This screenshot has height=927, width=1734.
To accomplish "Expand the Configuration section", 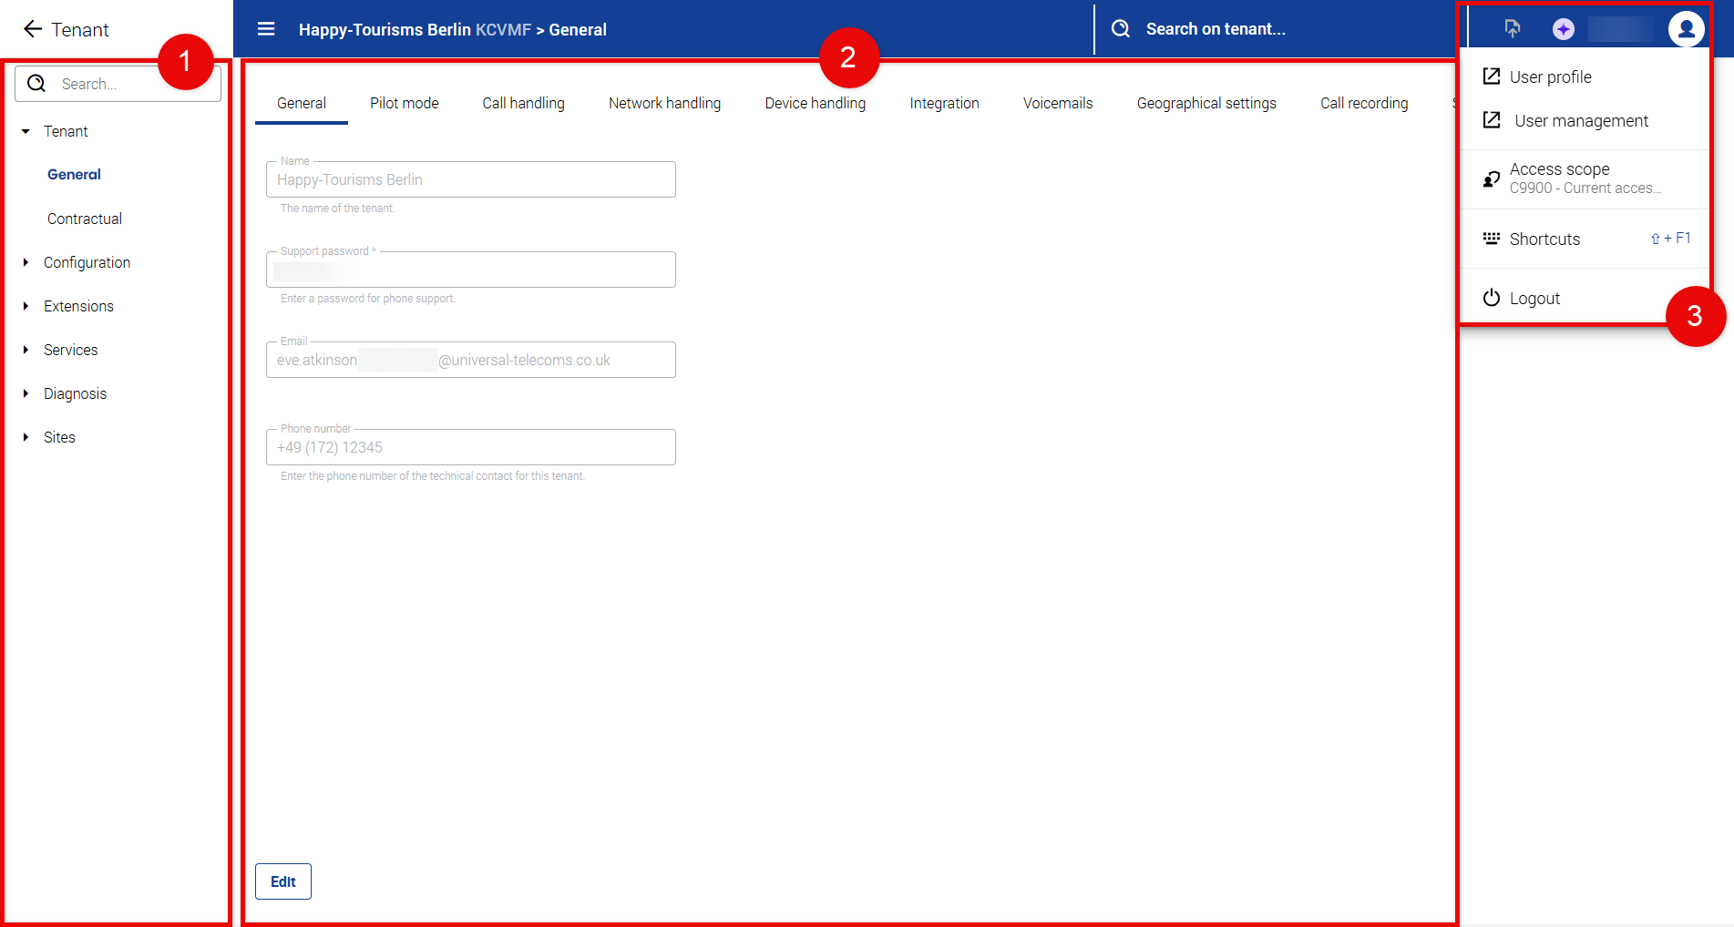I will 26,262.
